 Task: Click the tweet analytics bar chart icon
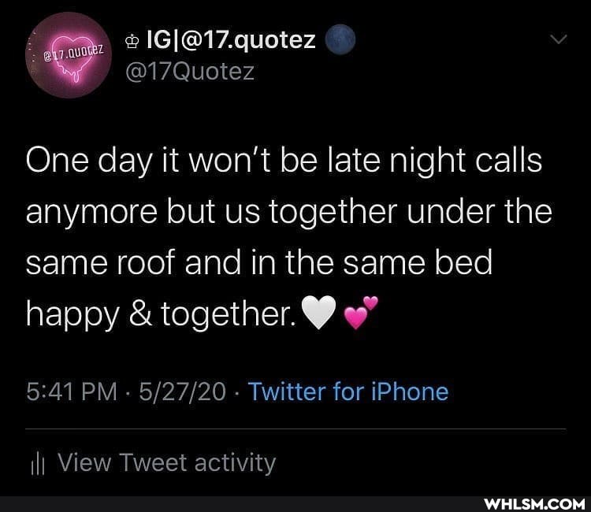38,463
